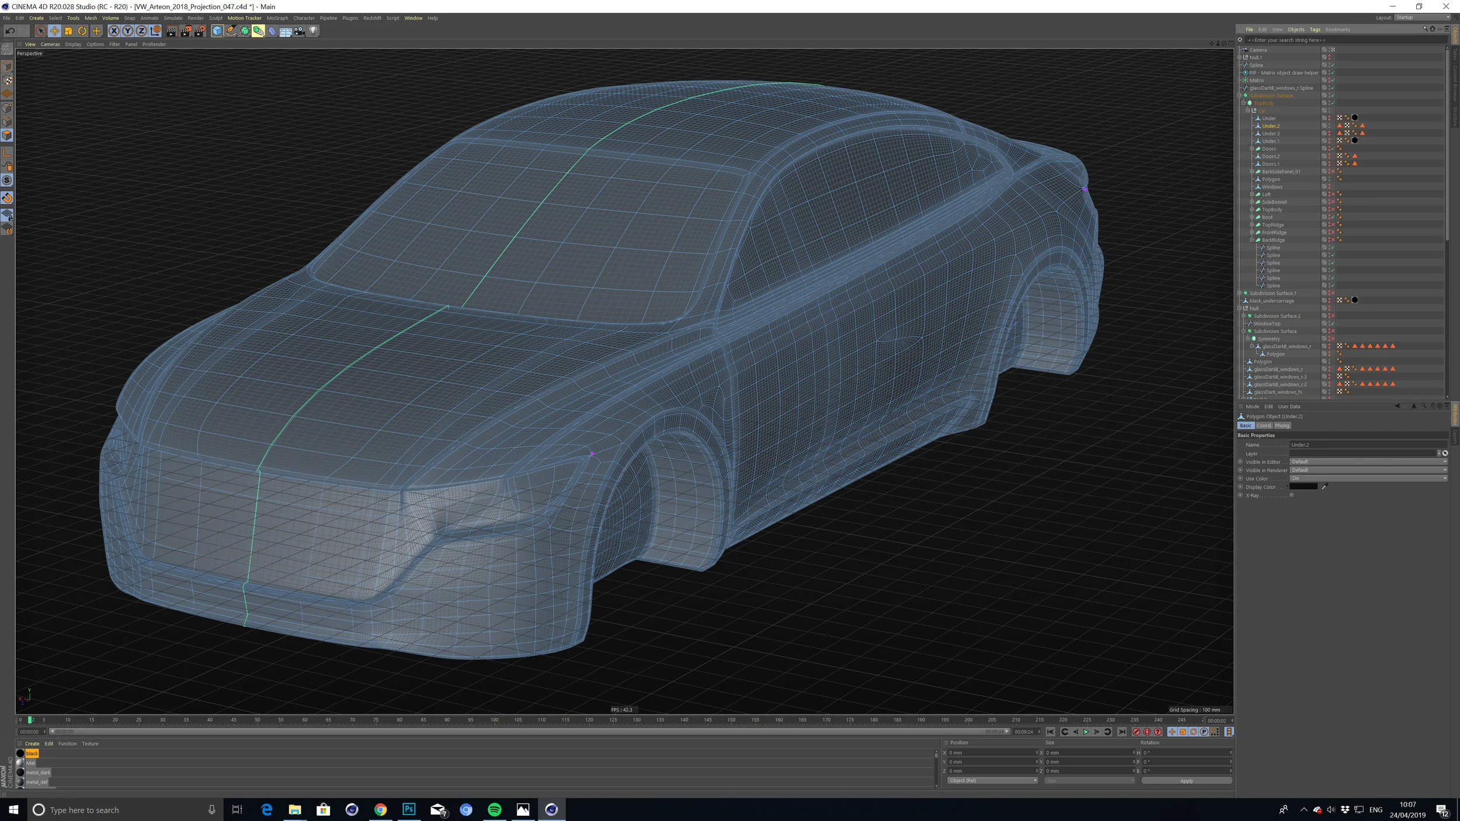The height and width of the screenshot is (821, 1460).
Task: Toggle visibility dots for Under.3 object
Action: (x=1330, y=133)
